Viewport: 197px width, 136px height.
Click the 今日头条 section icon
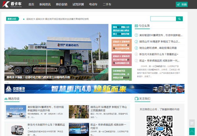click(136, 26)
